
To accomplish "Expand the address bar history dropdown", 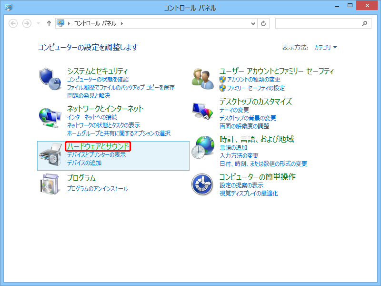I will [x=253, y=23].
